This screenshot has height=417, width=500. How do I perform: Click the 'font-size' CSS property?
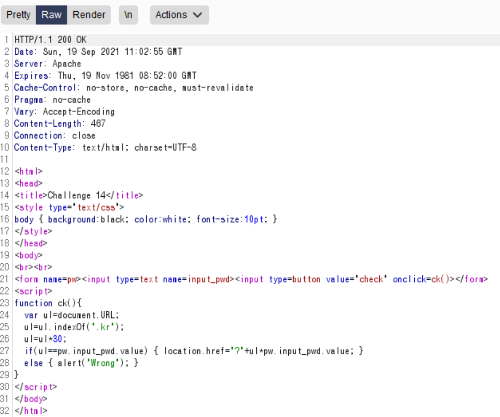[218, 219]
